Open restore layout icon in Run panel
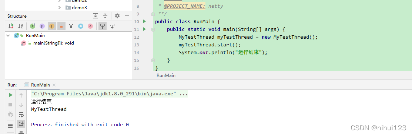Viewport: 412px width, 134px height. click(x=10, y=126)
